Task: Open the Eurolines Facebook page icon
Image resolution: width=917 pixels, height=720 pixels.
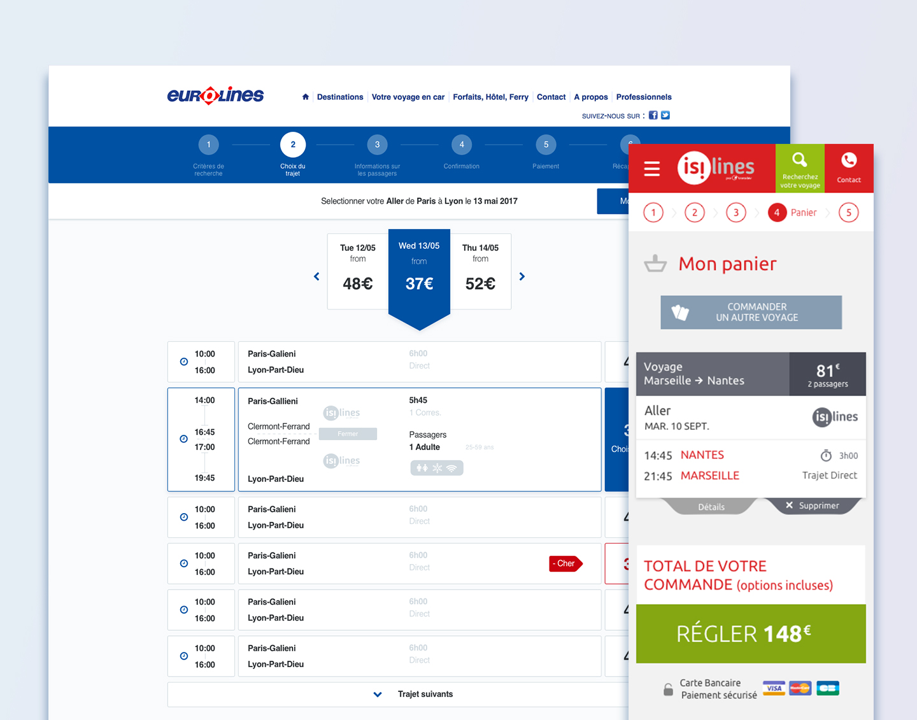Action: coord(653,115)
